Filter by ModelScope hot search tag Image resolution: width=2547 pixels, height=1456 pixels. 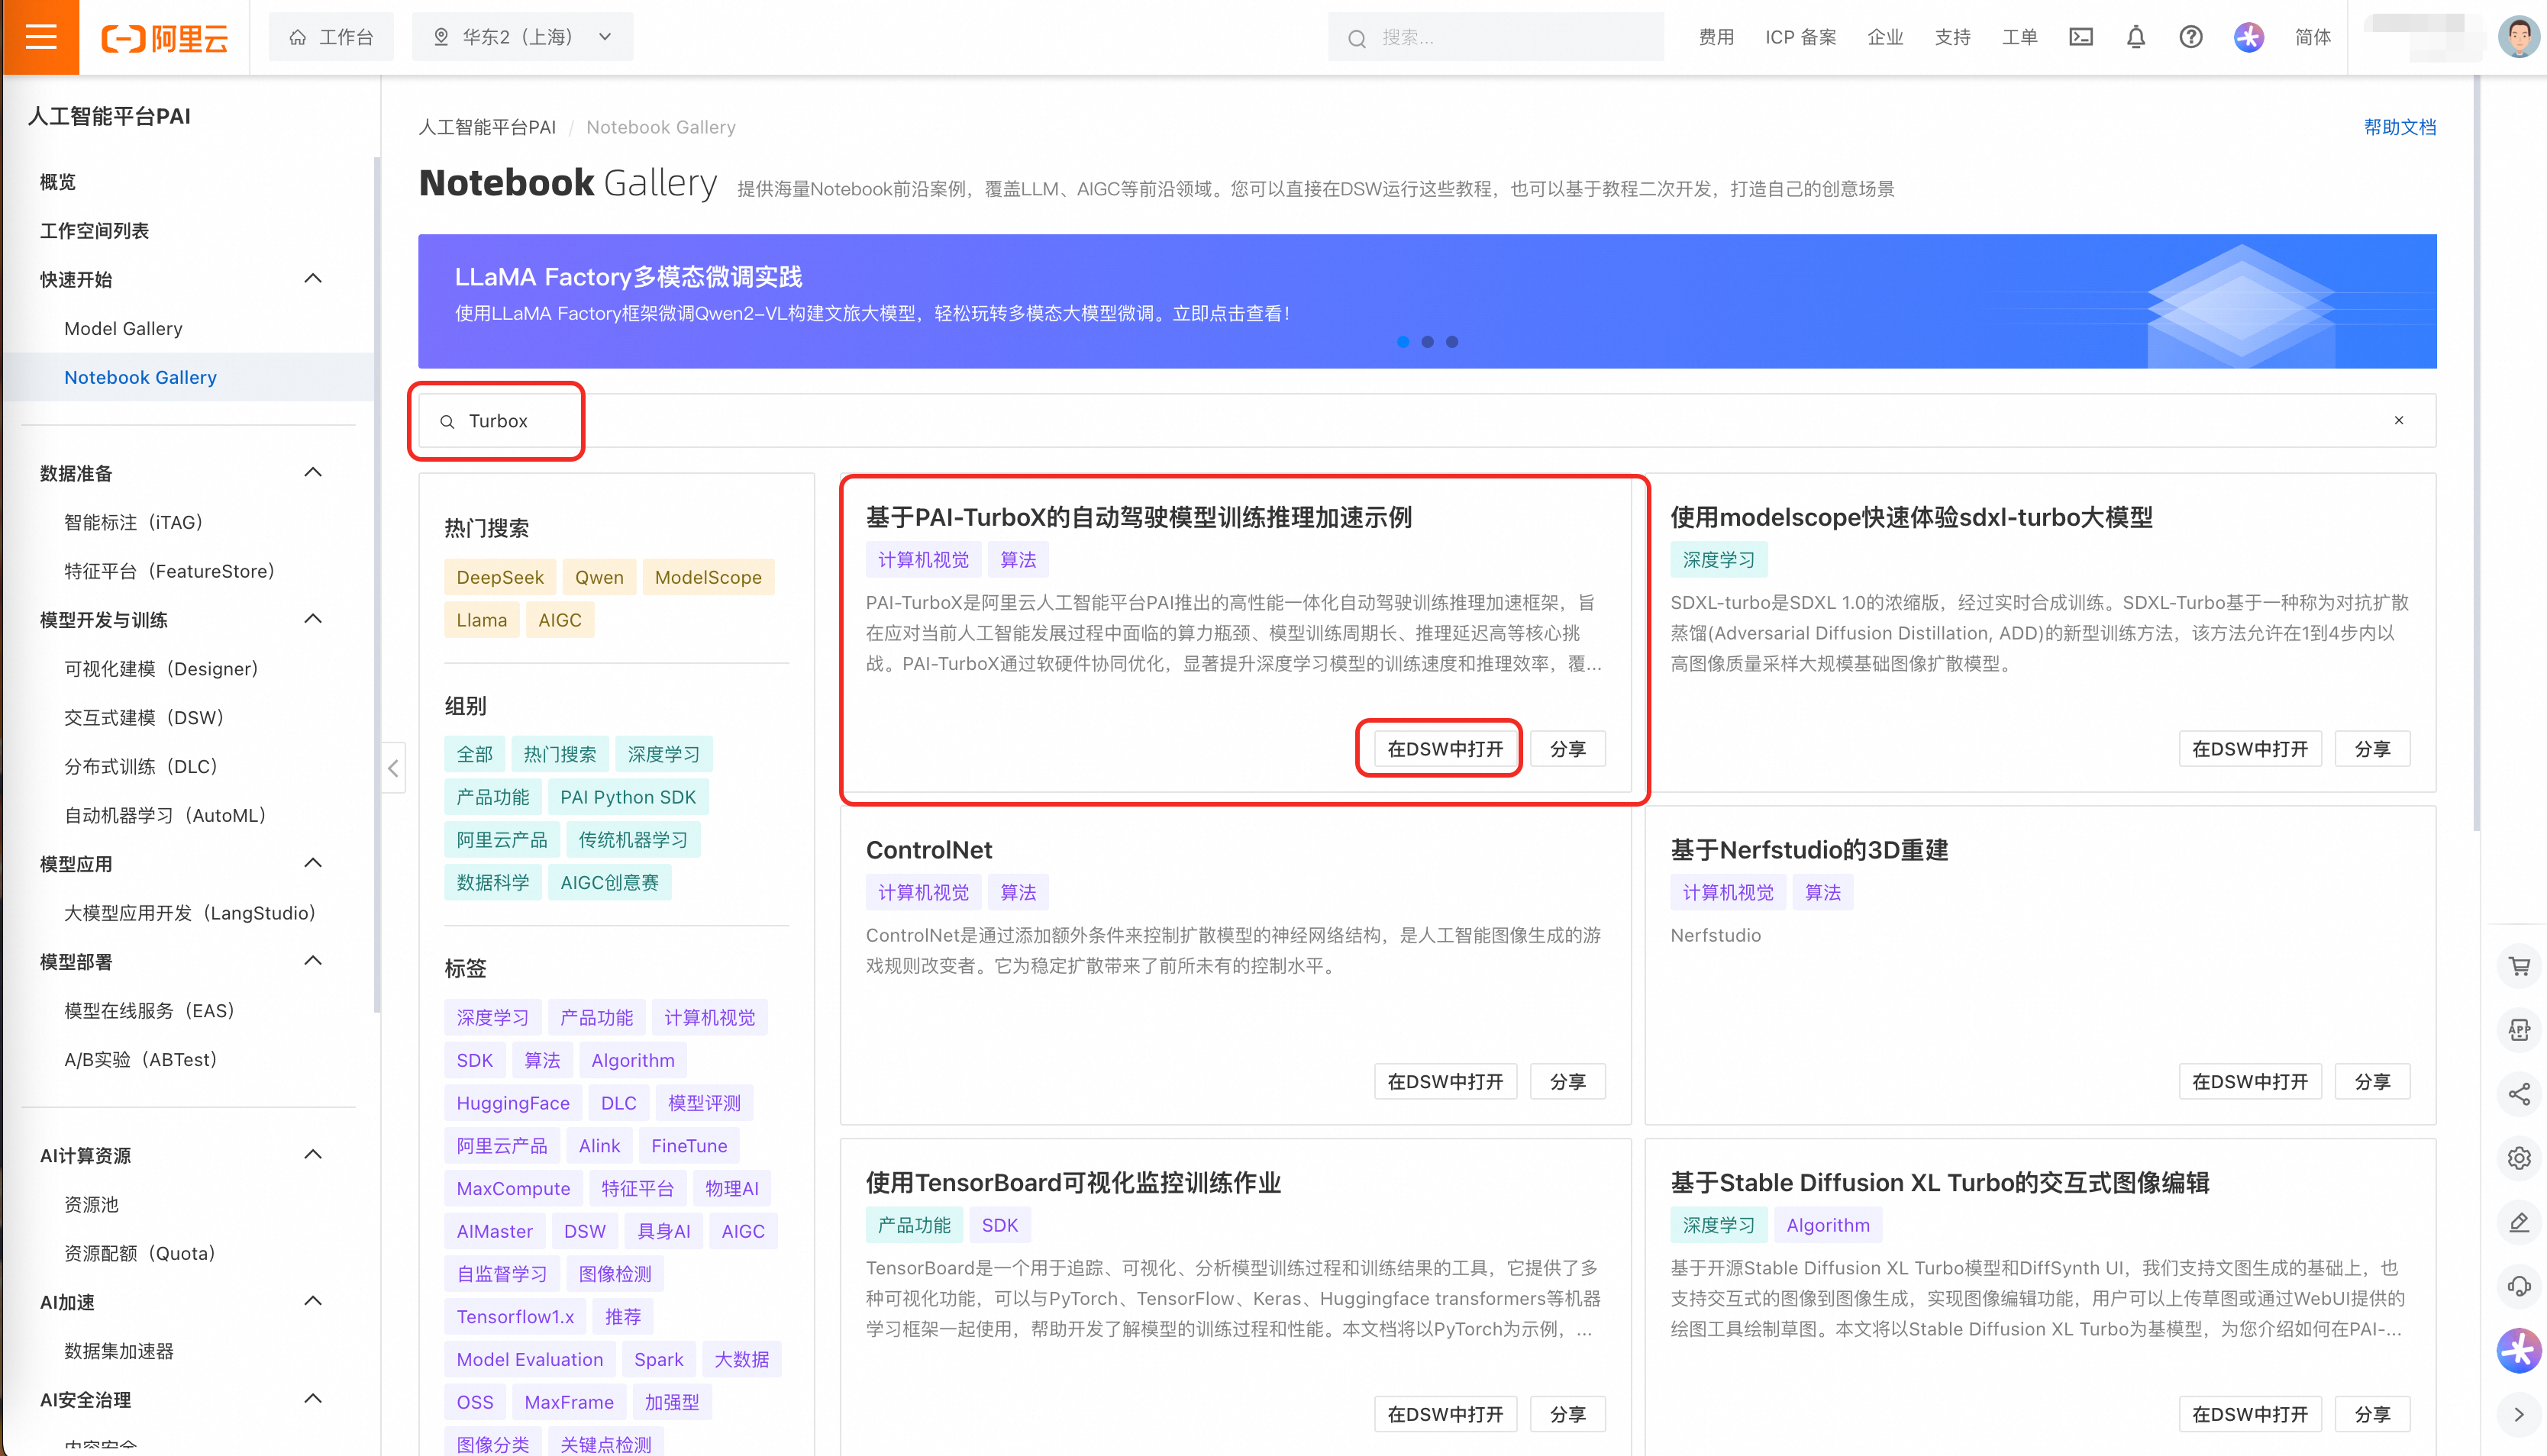coord(709,577)
